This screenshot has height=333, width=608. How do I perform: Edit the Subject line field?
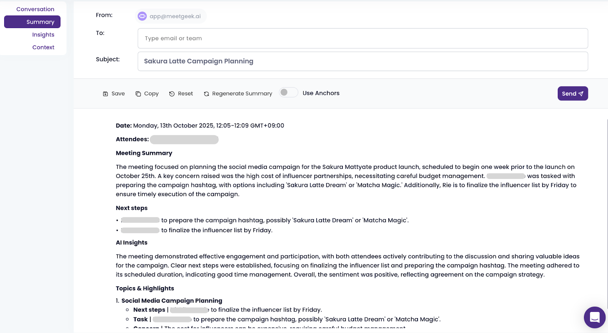pyautogui.click(x=363, y=61)
